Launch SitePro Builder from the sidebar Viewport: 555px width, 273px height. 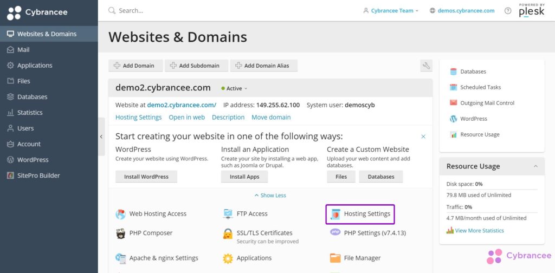(x=49, y=175)
